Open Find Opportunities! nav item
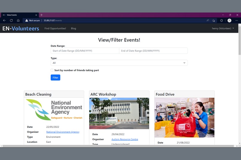Image resolution: width=241 pixels, height=160 pixels. coord(55,28)
